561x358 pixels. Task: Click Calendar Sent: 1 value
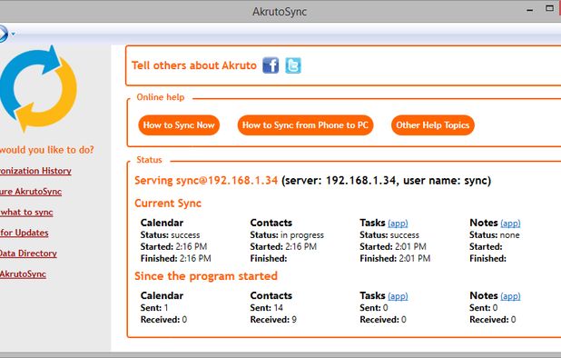click(x=154, y=308)
